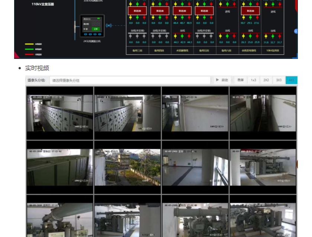Click the 48.9 temperature reading
The width and height of the screenshot is (312, 237).
[189, 23]
